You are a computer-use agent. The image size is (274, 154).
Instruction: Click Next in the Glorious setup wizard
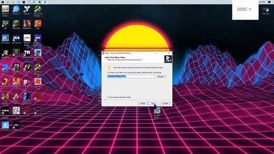tap(153, 104)
